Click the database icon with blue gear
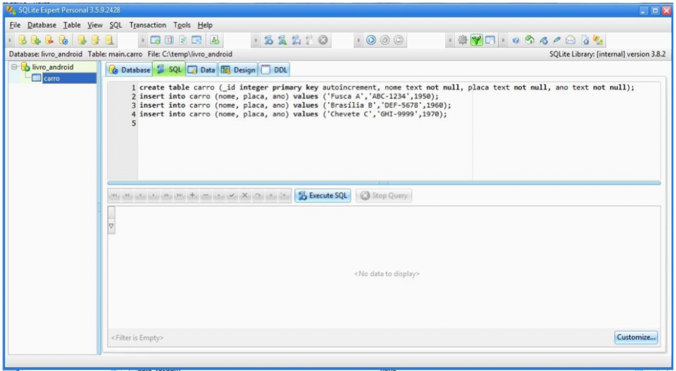The width and height of the screenshot is (676, 371). (63, 40)
